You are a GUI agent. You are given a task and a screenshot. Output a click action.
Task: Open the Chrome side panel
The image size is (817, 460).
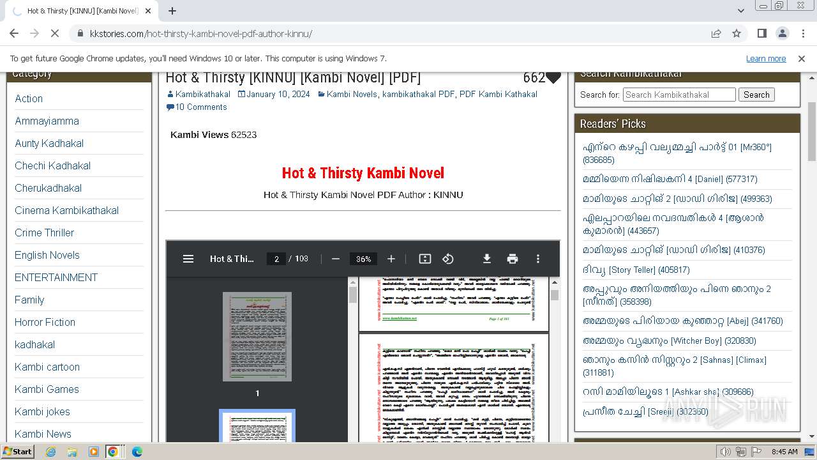click(762, 33)
